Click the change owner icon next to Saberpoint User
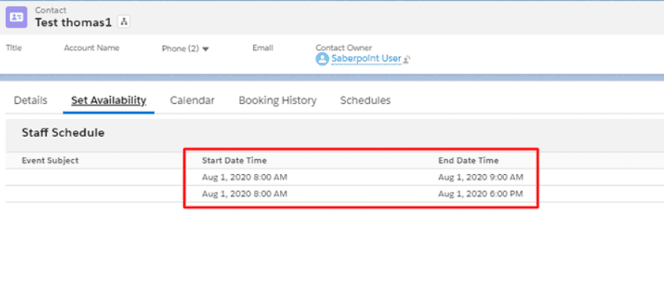This screenshot has width=664, height=287. pos(407,59)
